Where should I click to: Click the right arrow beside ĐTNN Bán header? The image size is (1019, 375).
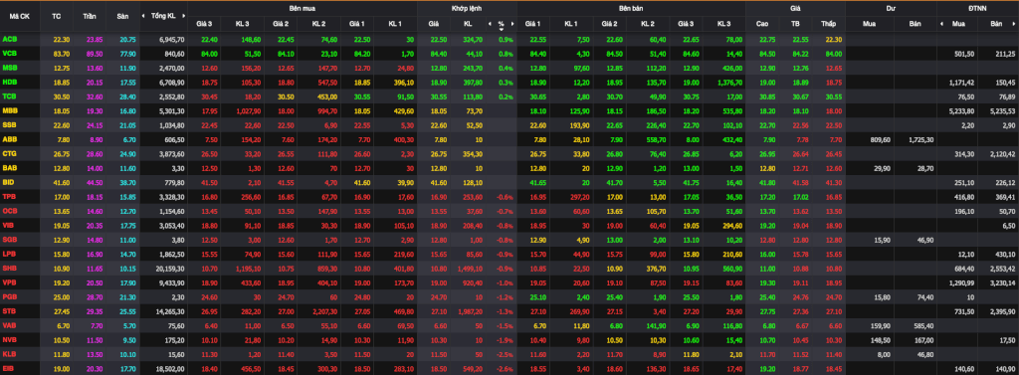pos(1015,24)
